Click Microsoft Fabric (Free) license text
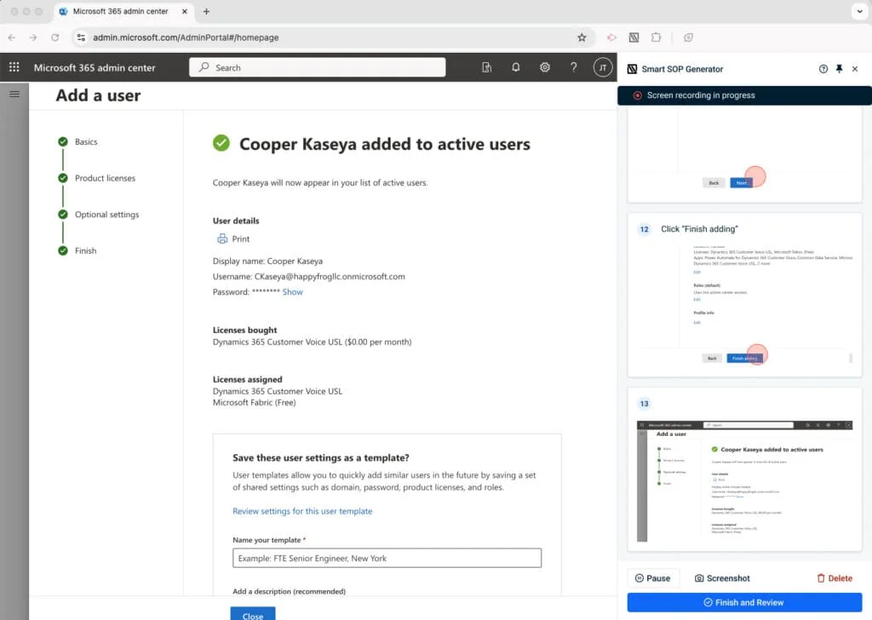Screen dimensions: 872x620 pyautogui.click(x=254, y=403)
